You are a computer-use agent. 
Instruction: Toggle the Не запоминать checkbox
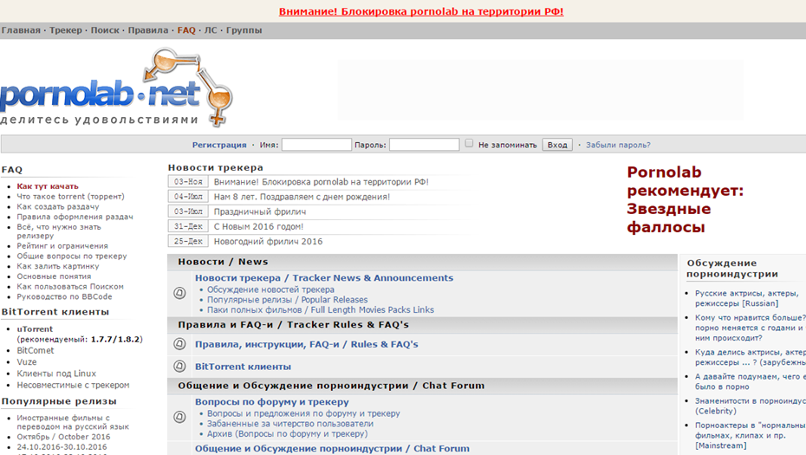[x=469, y=144]
